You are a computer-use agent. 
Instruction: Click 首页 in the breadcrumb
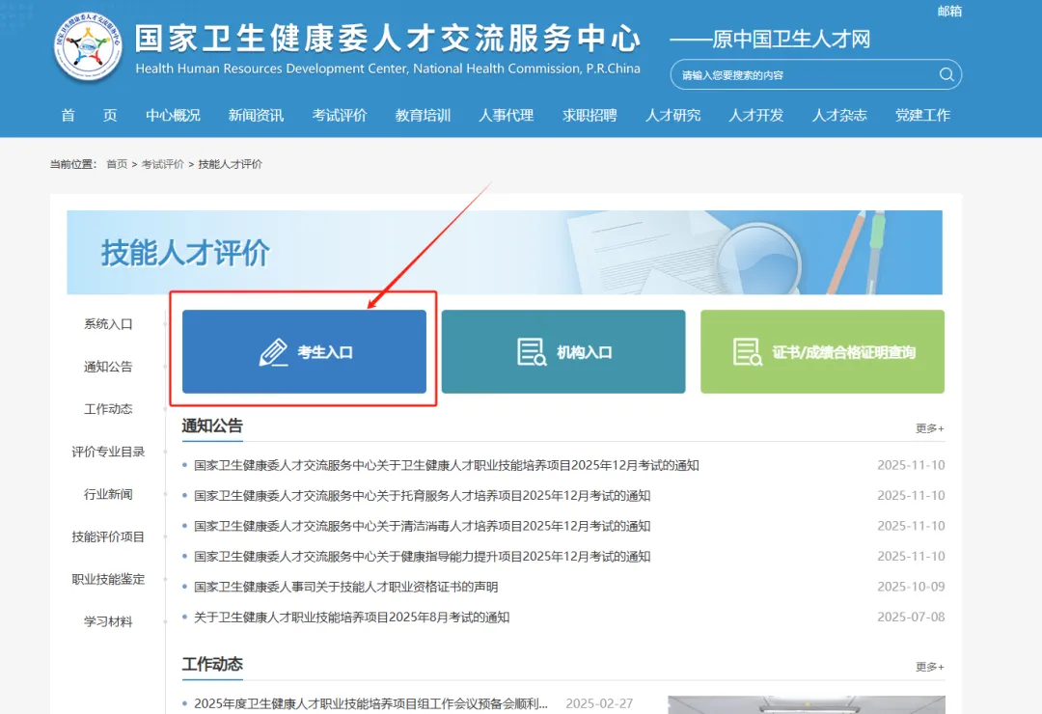(x=117, y=164)
